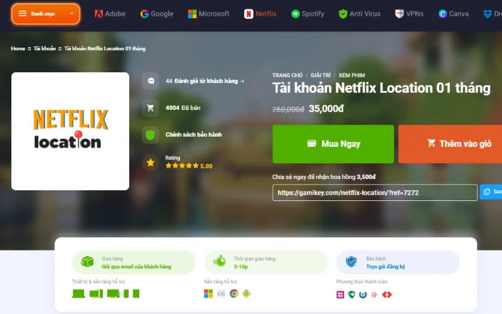Expand the Danh mục chevron arrow
This screenshot has width=502, height=314.
point(72,13)
